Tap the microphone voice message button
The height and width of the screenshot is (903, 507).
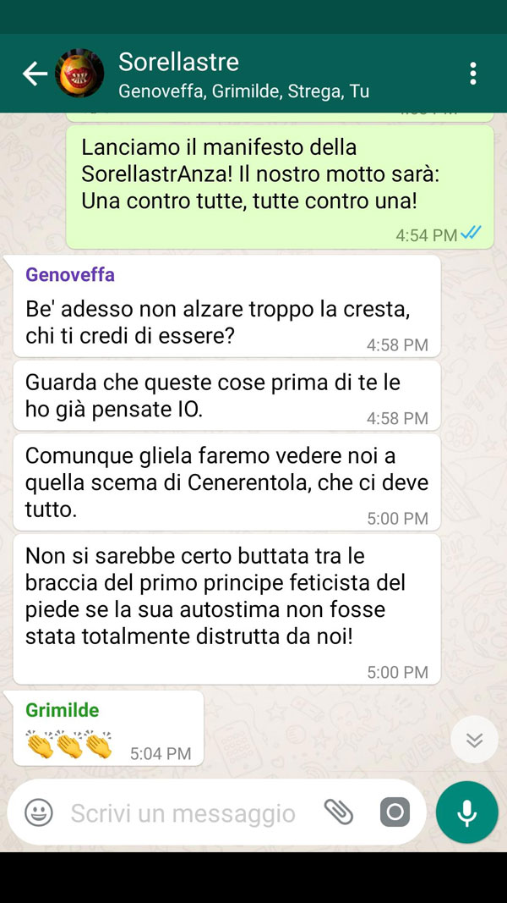pos(466,812)
